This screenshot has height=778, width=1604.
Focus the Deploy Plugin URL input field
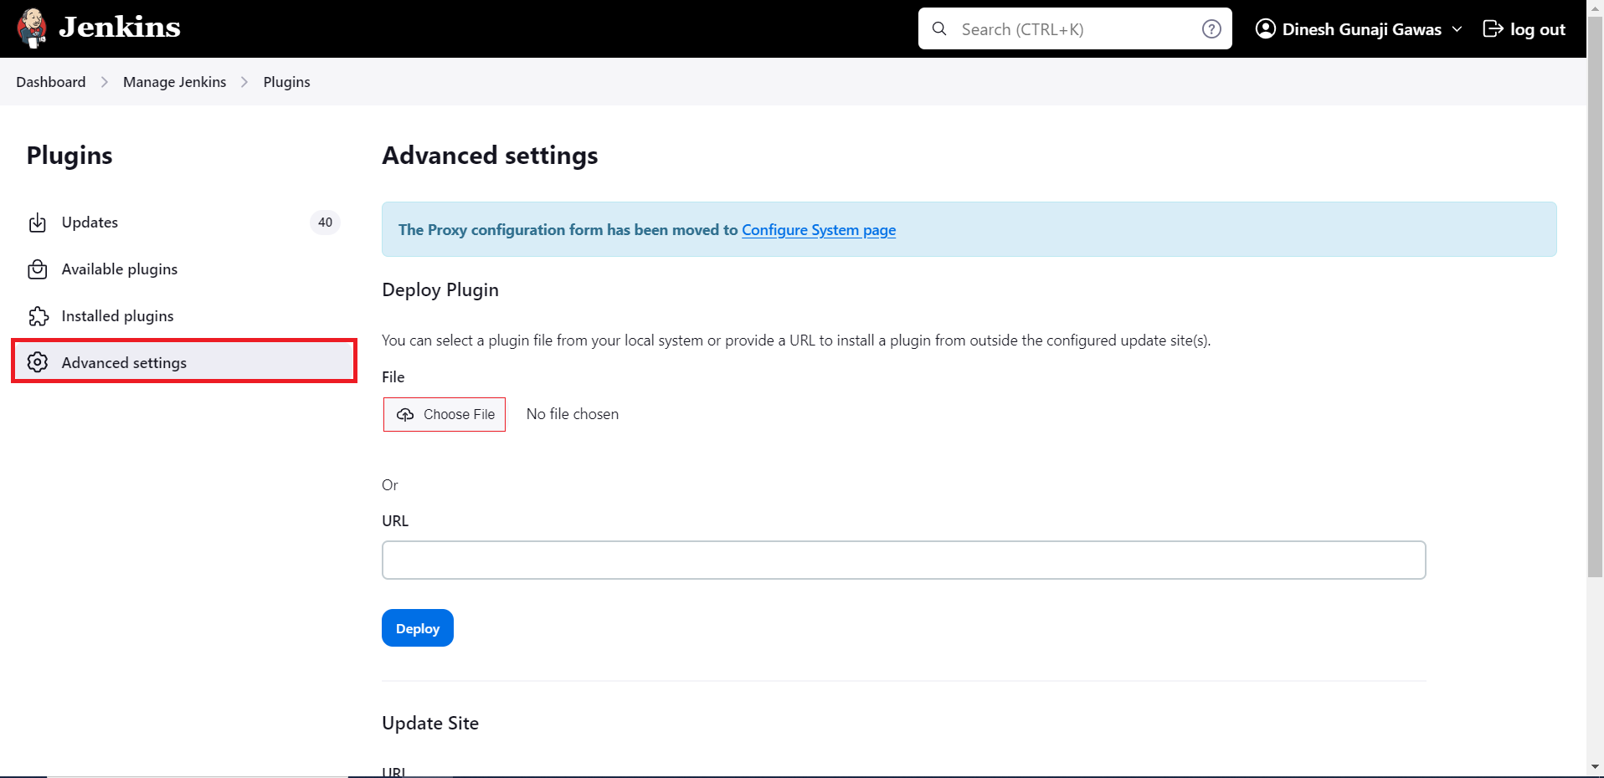pyautogui.click(x=904, y=560)
